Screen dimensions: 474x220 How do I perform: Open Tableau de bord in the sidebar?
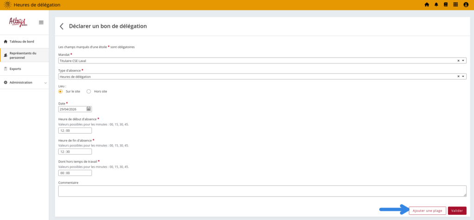tap(21, 42)
